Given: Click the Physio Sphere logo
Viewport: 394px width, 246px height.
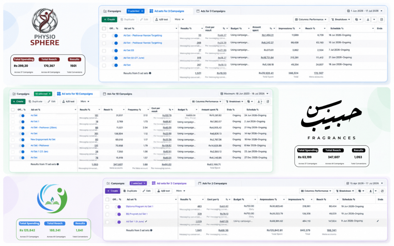Looking at the screenshot, I should [x=45, y=27].
